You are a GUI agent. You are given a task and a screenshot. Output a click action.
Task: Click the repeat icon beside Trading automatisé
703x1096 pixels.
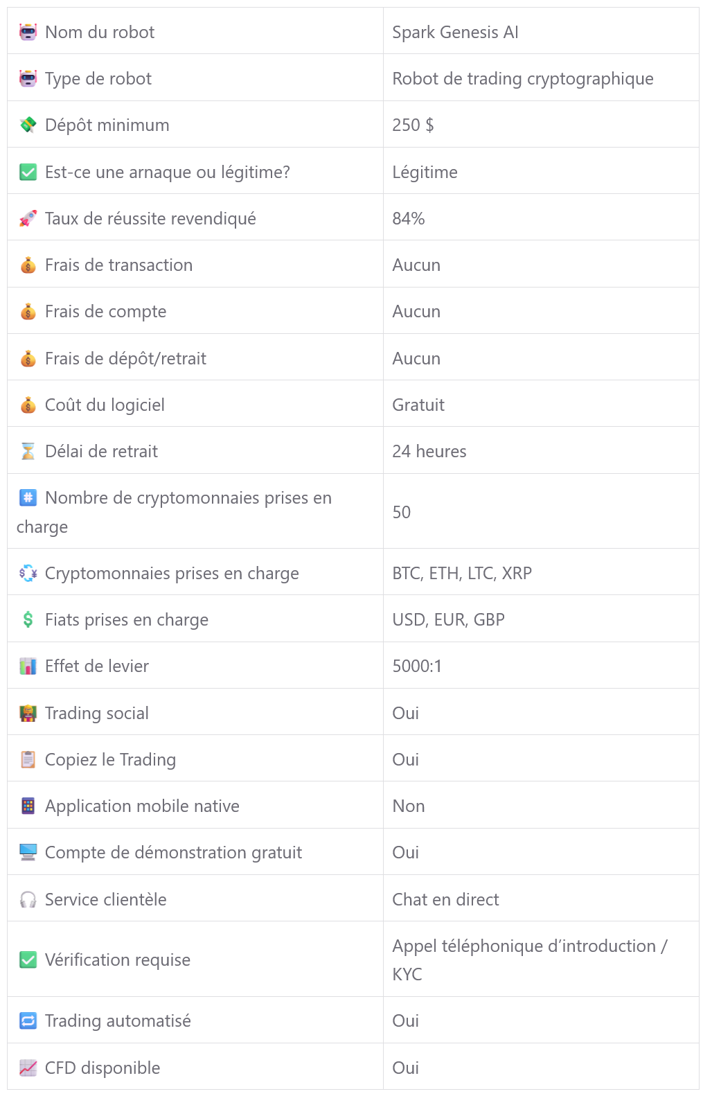click(x=28, y=1020)
